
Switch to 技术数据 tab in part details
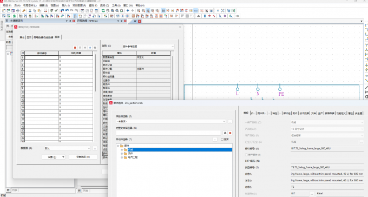coord(304,113)
